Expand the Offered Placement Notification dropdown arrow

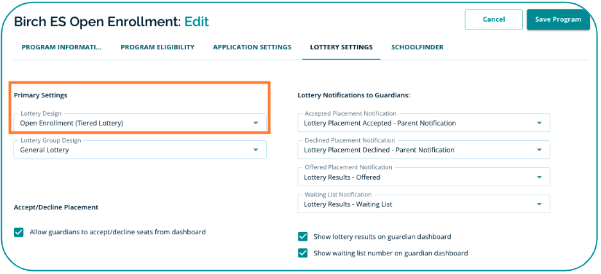point(539,177)
